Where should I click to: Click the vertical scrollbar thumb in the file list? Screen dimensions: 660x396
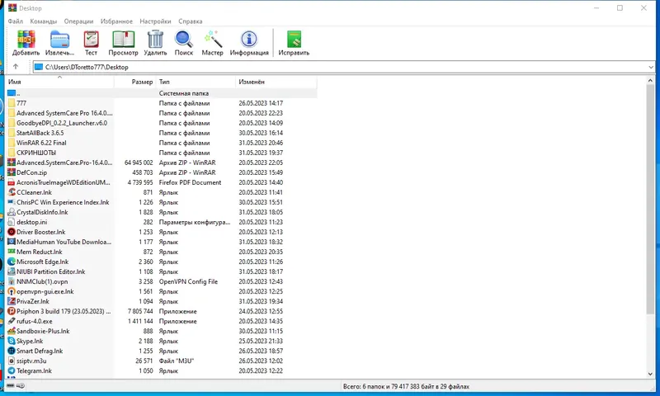click(650, 199)
